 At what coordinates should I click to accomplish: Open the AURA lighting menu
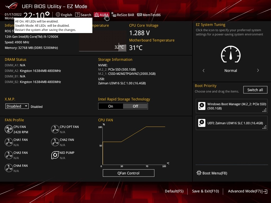pyautogui.click(x=101, y=15)
